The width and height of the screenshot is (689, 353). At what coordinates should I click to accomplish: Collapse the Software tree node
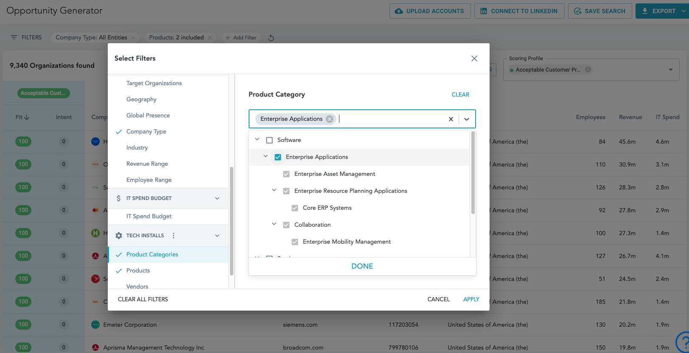pyautogui.click(x=257, y=139)
